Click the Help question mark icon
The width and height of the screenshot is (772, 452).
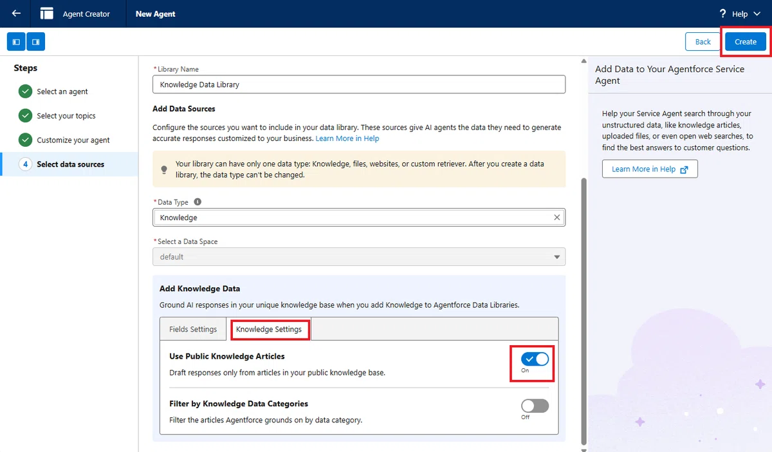tap(722, 14)
